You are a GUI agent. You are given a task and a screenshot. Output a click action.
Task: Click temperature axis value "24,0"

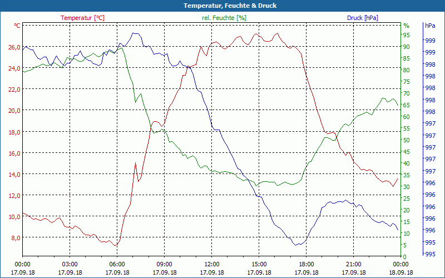click(x=14, y=68)
